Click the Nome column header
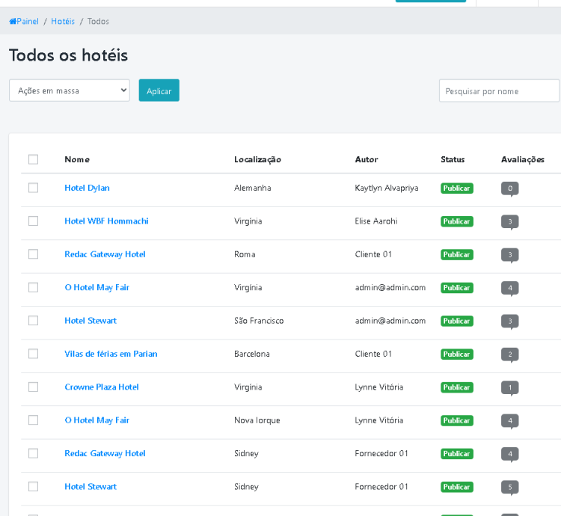 (x=77, y=159)
